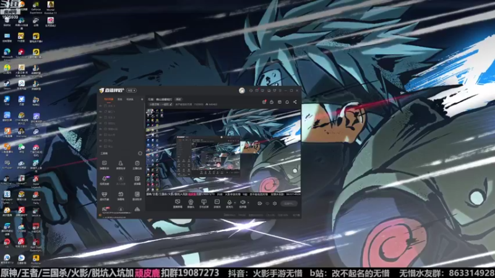Viewport: 495px width, 278px height.
Task: Open the Recycle Bin on the desktop
Action: click(x=7, y=22)
